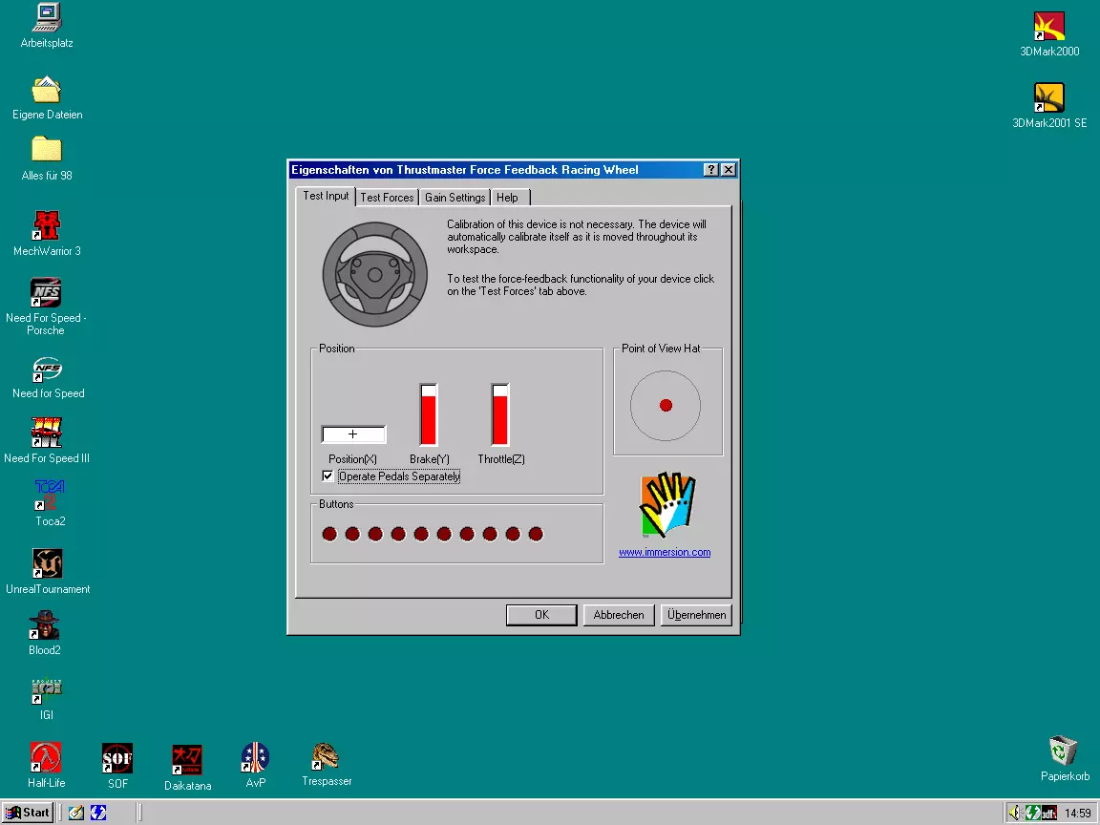Viewport: 1100px width, 825px height.
Task: Click the Abbrechen button
Action: pyautogui.click(x=619, y=615)
